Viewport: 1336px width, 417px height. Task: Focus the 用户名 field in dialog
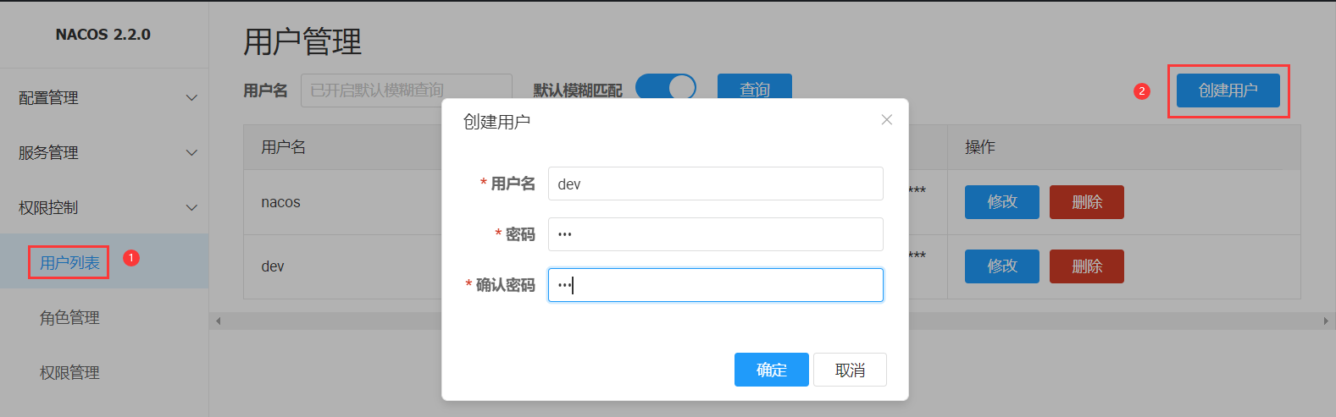[x=715, y=184]
